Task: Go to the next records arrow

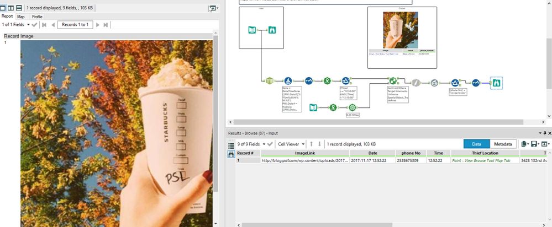Action: 97,25
